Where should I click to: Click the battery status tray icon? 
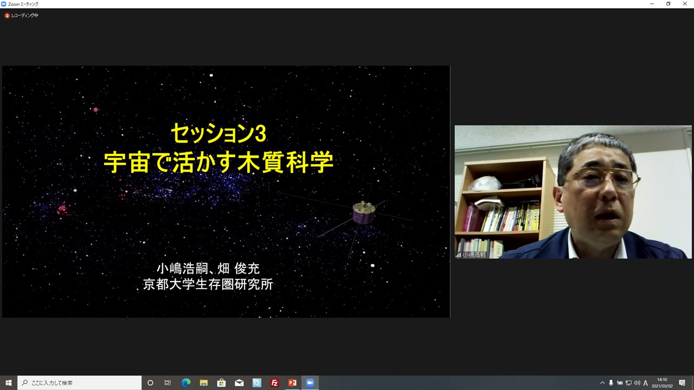(x=620, y=383)
